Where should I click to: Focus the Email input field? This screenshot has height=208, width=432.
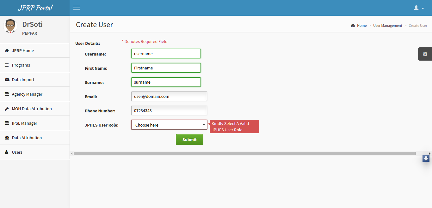point(169,96)
